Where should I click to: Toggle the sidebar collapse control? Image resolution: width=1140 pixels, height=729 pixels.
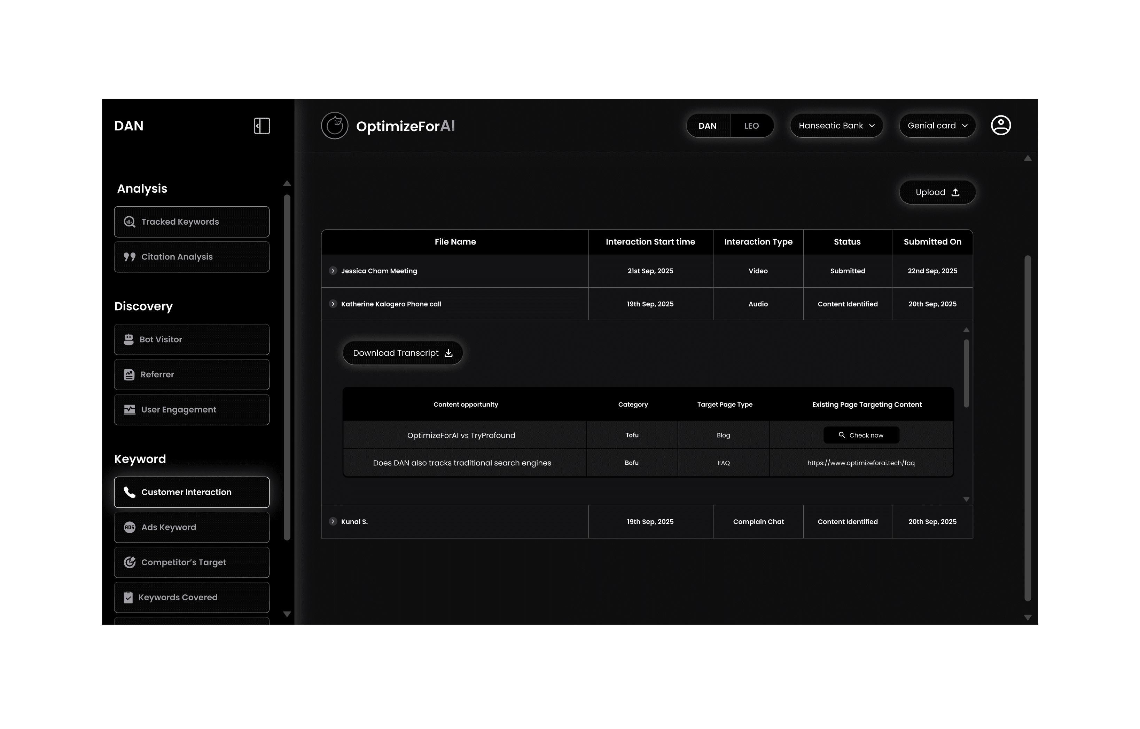click(x=261, y=126)
